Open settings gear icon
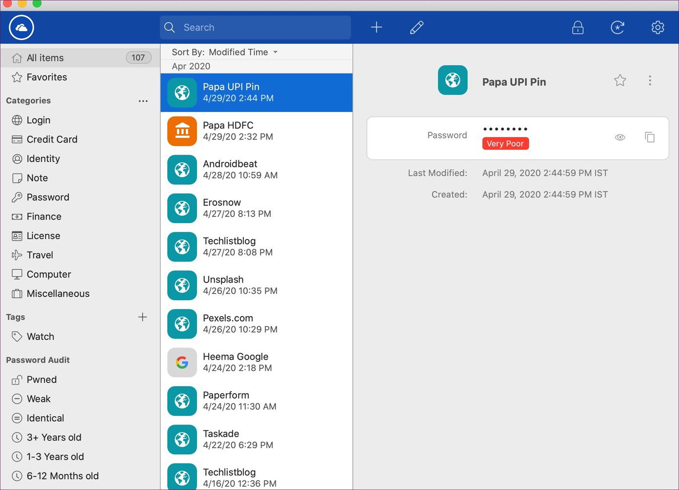 click(658, 27)
